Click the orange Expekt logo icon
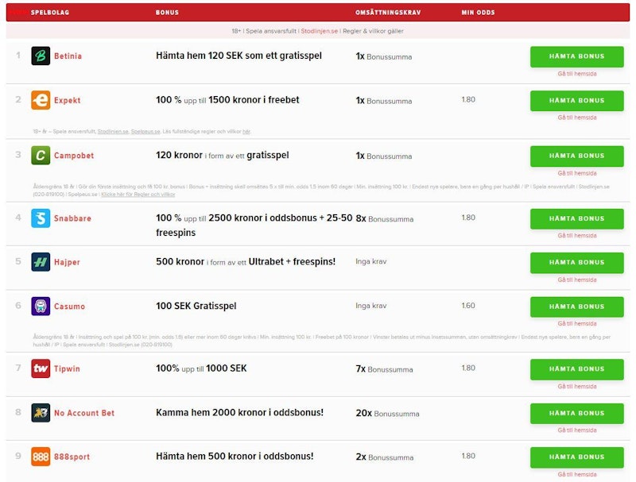The height and width of the screenshot is (482, 636). coord(41,100)
